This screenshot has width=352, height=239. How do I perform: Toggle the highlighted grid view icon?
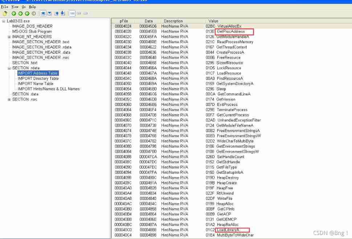(73, 13)
